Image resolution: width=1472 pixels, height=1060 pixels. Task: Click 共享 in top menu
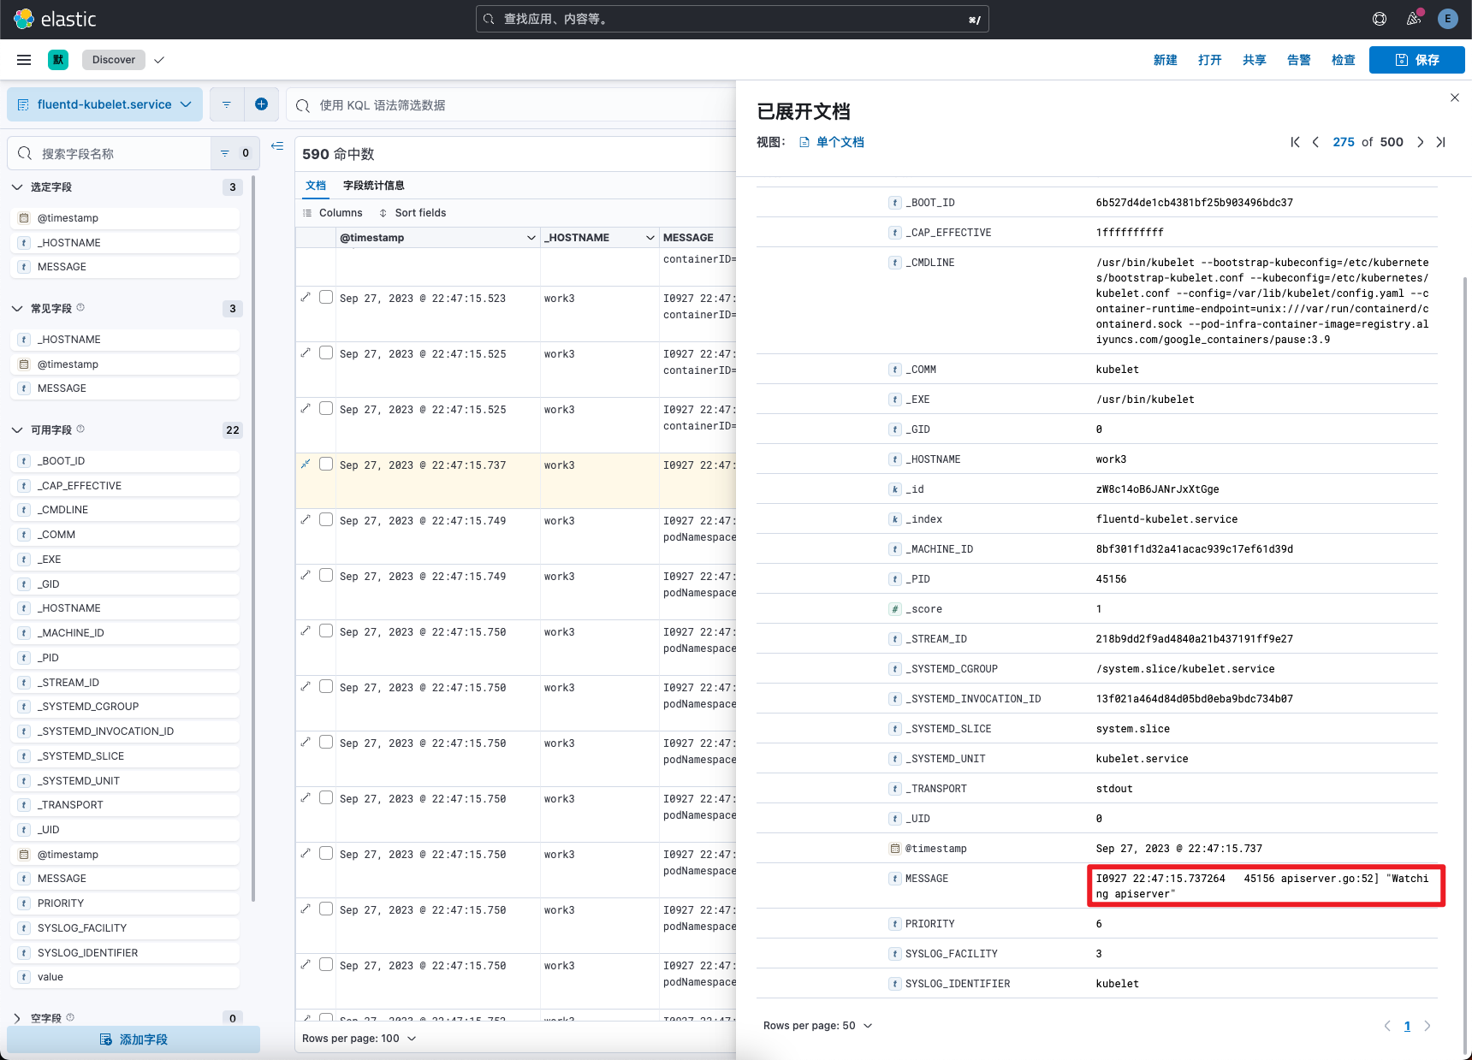pyautogui.click(x=1255, y=60)
